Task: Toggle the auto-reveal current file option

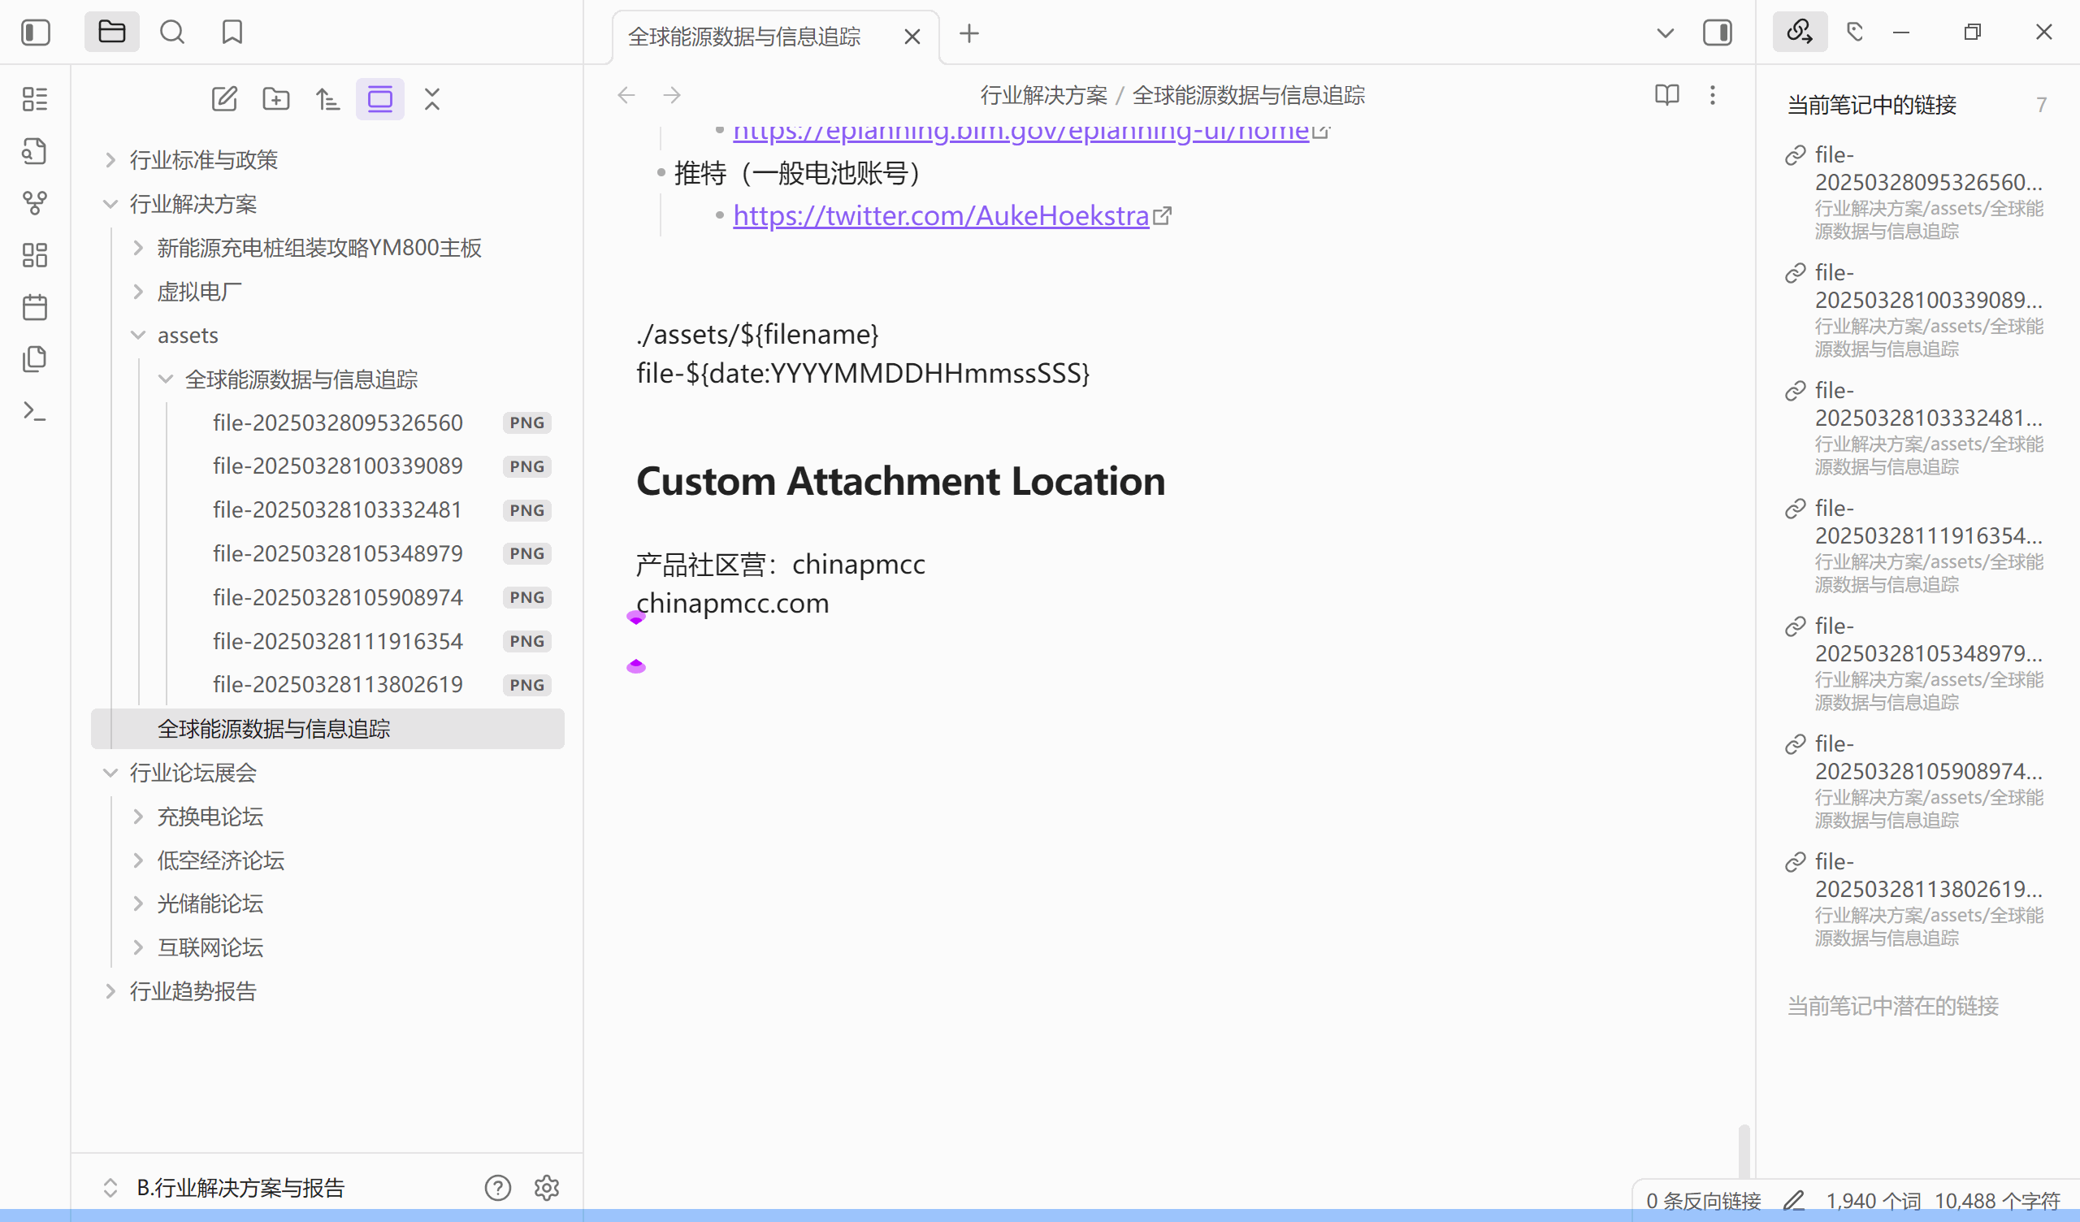Action: (x=379, y=98)
